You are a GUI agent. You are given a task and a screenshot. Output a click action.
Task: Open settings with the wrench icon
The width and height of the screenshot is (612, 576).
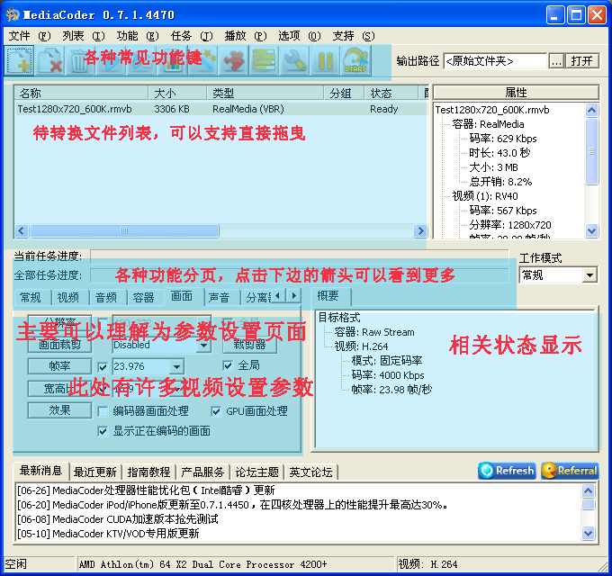point(294,60)
